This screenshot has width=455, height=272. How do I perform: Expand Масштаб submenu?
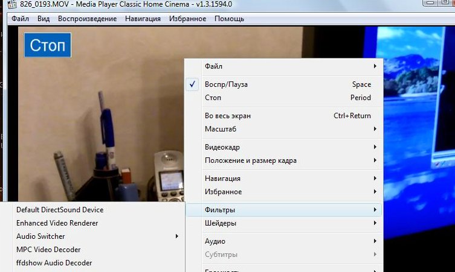coord(284,129)
